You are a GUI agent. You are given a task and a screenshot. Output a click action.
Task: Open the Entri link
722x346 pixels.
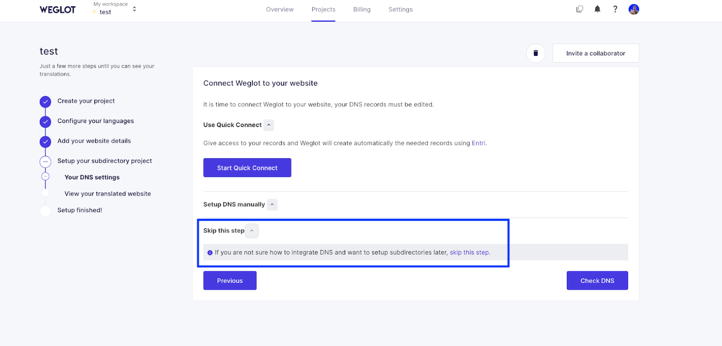478,143
